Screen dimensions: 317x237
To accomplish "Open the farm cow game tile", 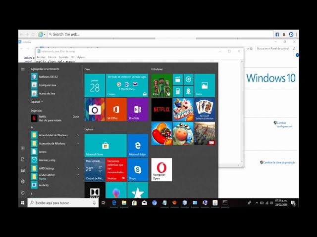I will (183, 133).
